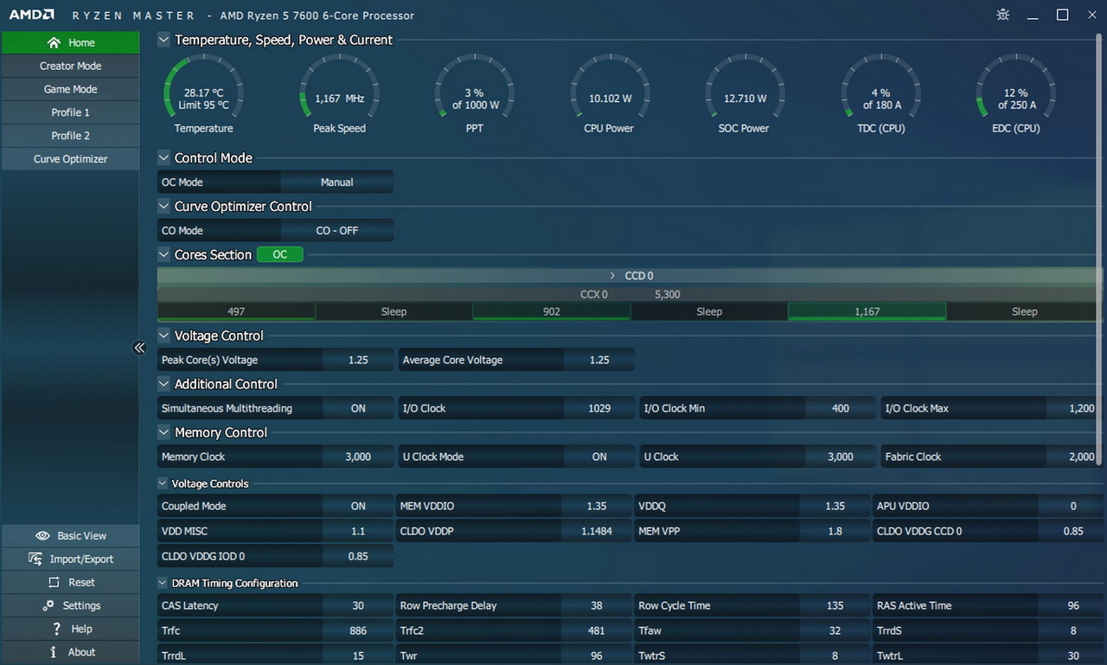Click the Import/Export icon
This screenshot has width=1107, height=665.
click(x=35, y=559)
